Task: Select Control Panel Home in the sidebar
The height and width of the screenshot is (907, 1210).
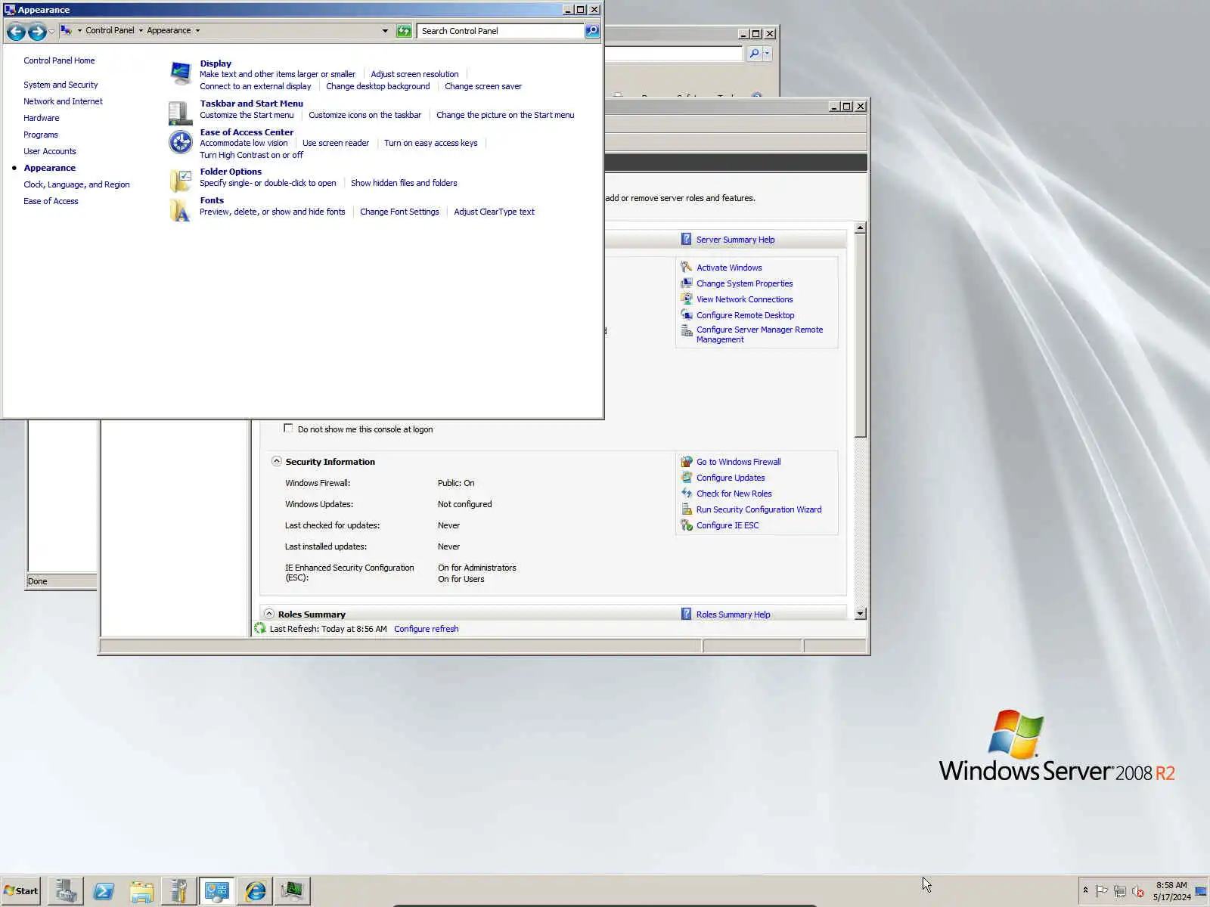Action: (59, 60)
